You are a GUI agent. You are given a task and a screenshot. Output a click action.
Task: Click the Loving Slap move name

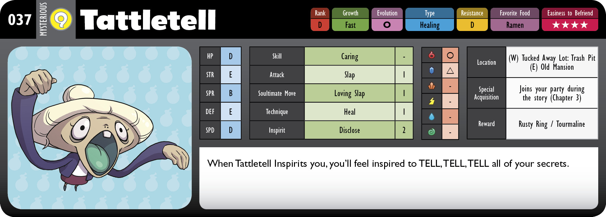coord(350,93)
